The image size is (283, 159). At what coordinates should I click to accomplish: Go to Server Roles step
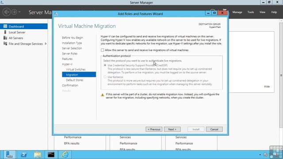pyautogui.click(x=70, y=53)
